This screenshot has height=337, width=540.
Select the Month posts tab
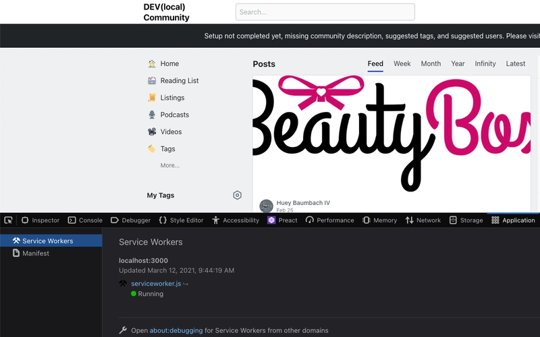[x=431, y=63]
